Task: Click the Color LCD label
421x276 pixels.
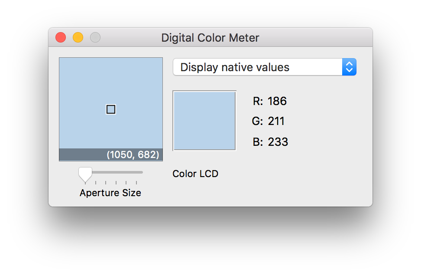Action: 195,174
